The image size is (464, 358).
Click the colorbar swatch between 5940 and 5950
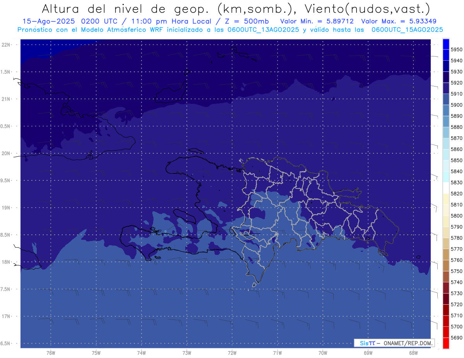pyautogui.click(x=446, y=55)
